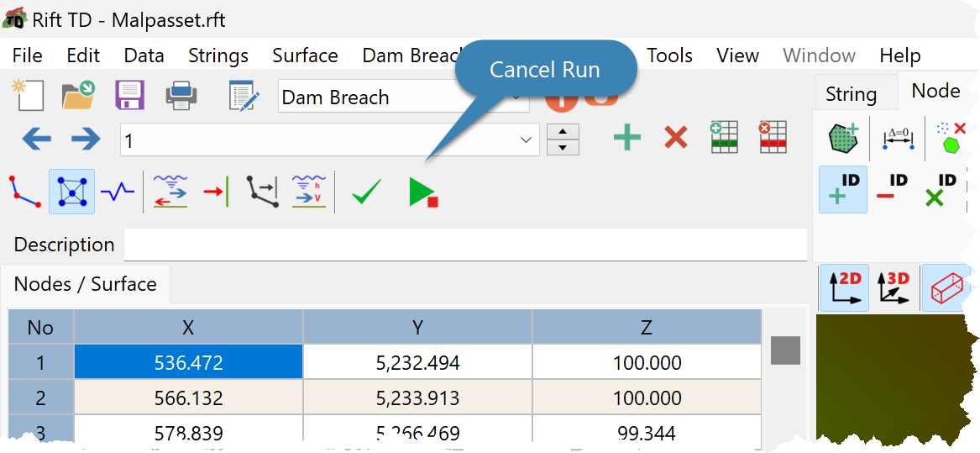Click the open folder icon
This screenshot has width=980, height=453.
tap(79, 97)
